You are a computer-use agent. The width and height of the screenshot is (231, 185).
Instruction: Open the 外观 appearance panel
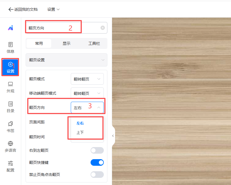[10, 87]
